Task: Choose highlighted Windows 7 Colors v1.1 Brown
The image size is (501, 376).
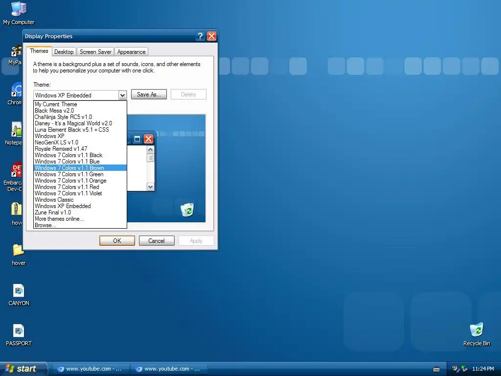Action: tap(80, 168)
